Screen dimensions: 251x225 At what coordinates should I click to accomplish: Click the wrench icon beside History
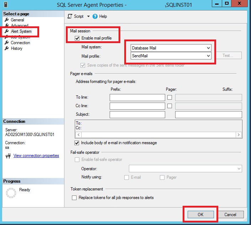coord(6,48)
